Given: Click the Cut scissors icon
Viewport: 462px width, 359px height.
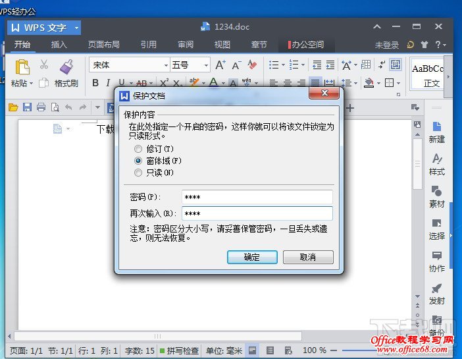Looking at the screenshot, I should [44, 64].
